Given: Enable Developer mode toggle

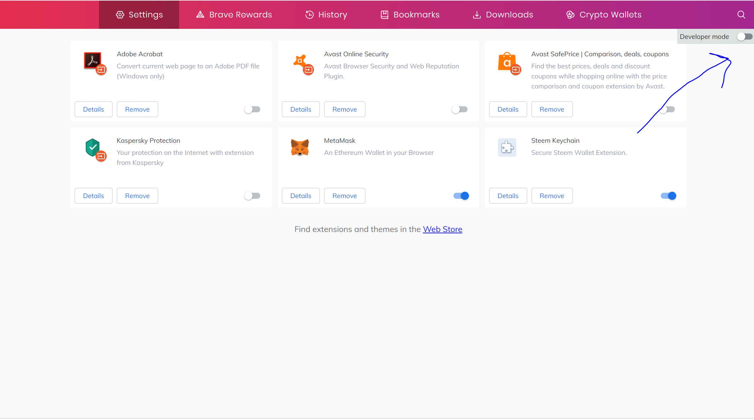Looking at the screenshot, I should point(745,37).
